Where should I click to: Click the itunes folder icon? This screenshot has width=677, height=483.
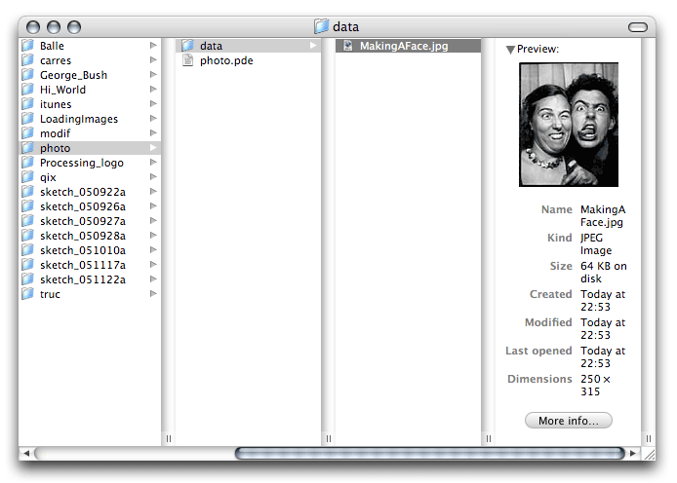click(27, 104)
